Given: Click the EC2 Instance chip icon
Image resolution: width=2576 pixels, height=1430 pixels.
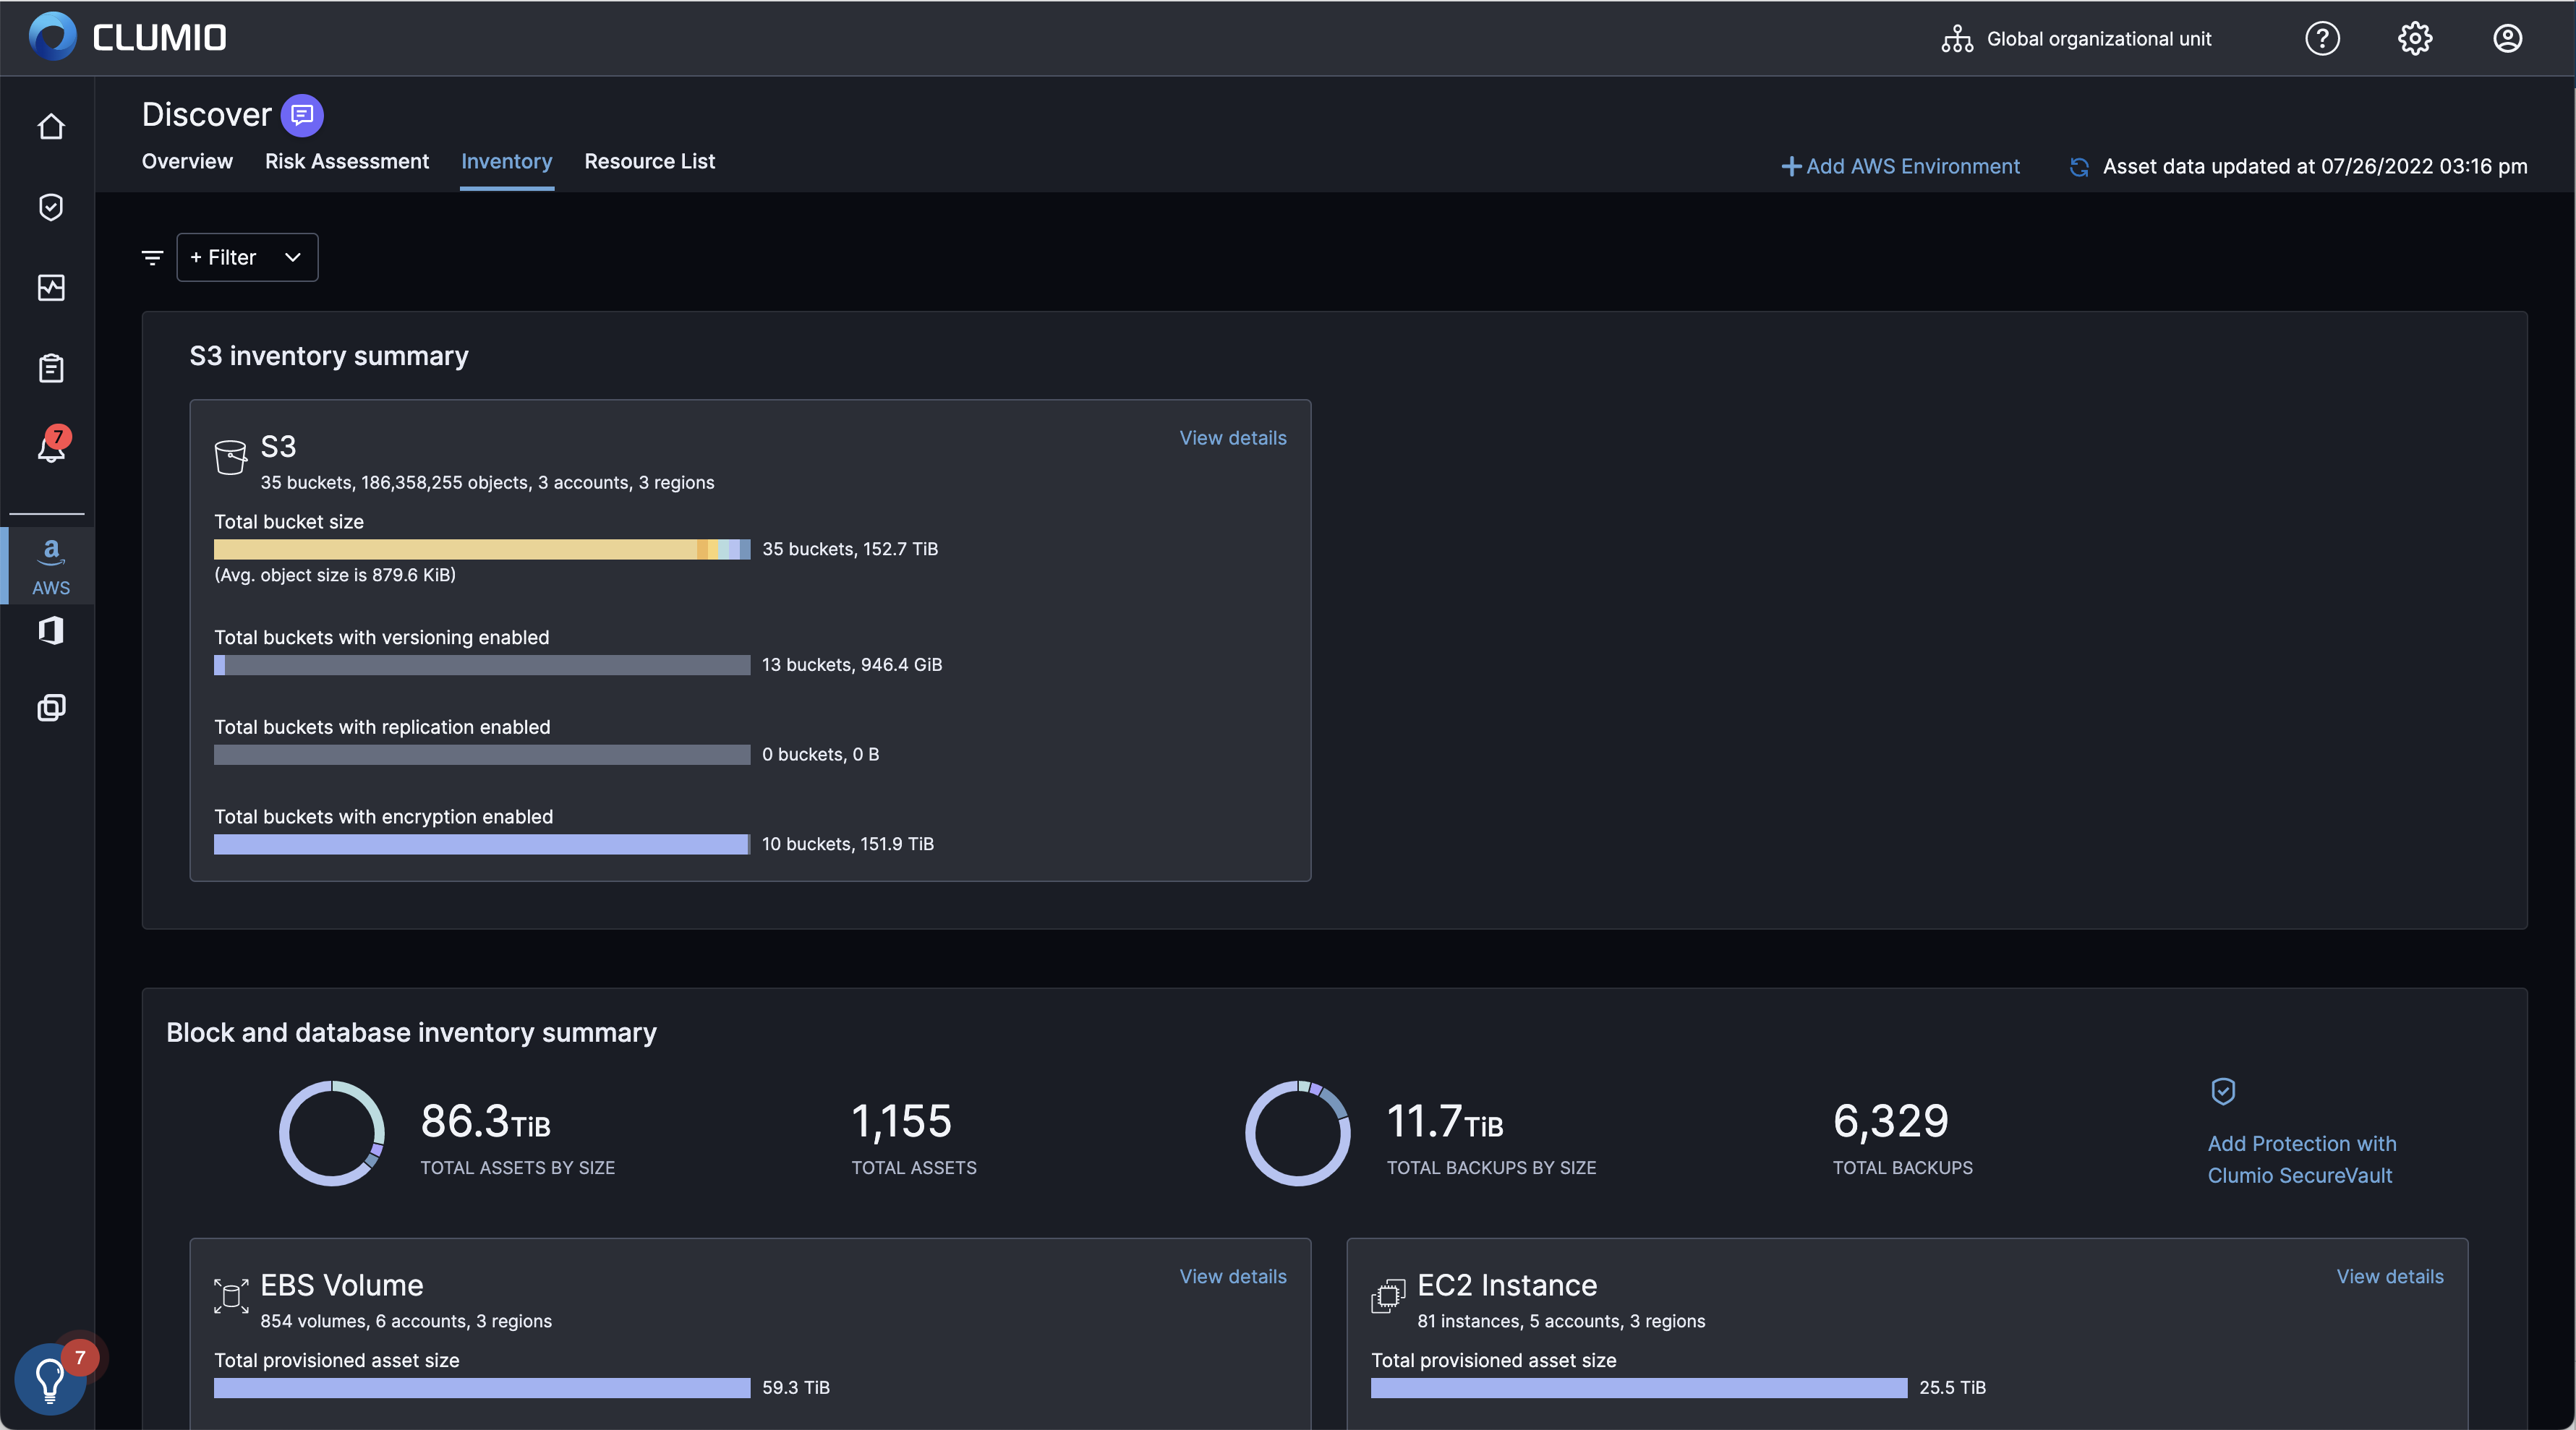Looking at the screenshot, I should tap(1388, 1296).
